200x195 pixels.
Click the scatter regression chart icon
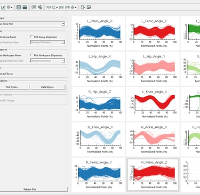click(x=54, y=7)
